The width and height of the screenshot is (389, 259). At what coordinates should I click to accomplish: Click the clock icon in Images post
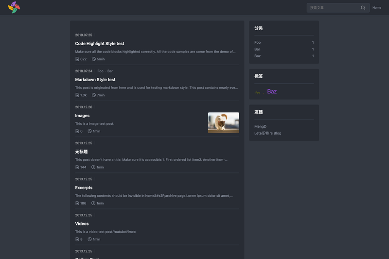(x=90, y=131)
